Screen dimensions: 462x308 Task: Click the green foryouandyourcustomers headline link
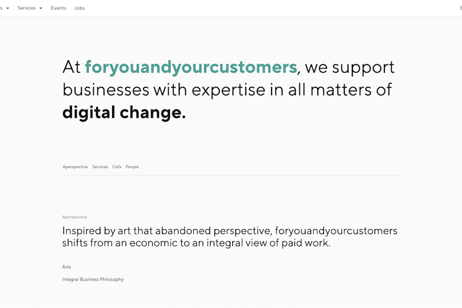tap(191, 67)
